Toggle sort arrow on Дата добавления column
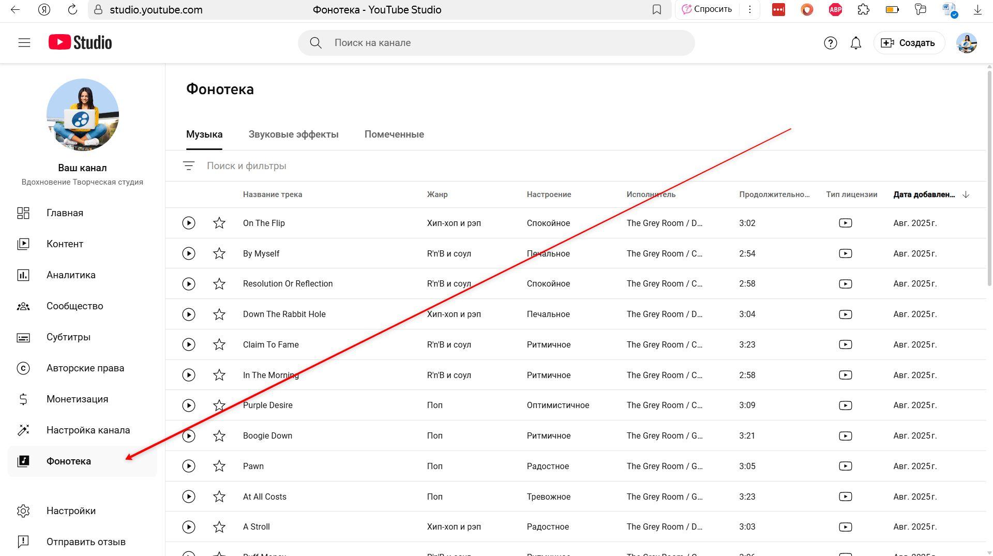 point(966,194)
